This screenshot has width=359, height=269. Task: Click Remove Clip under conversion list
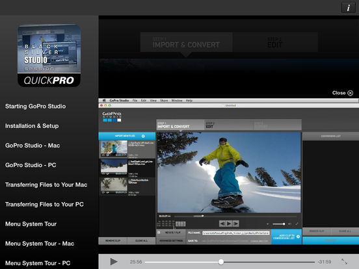317,231
